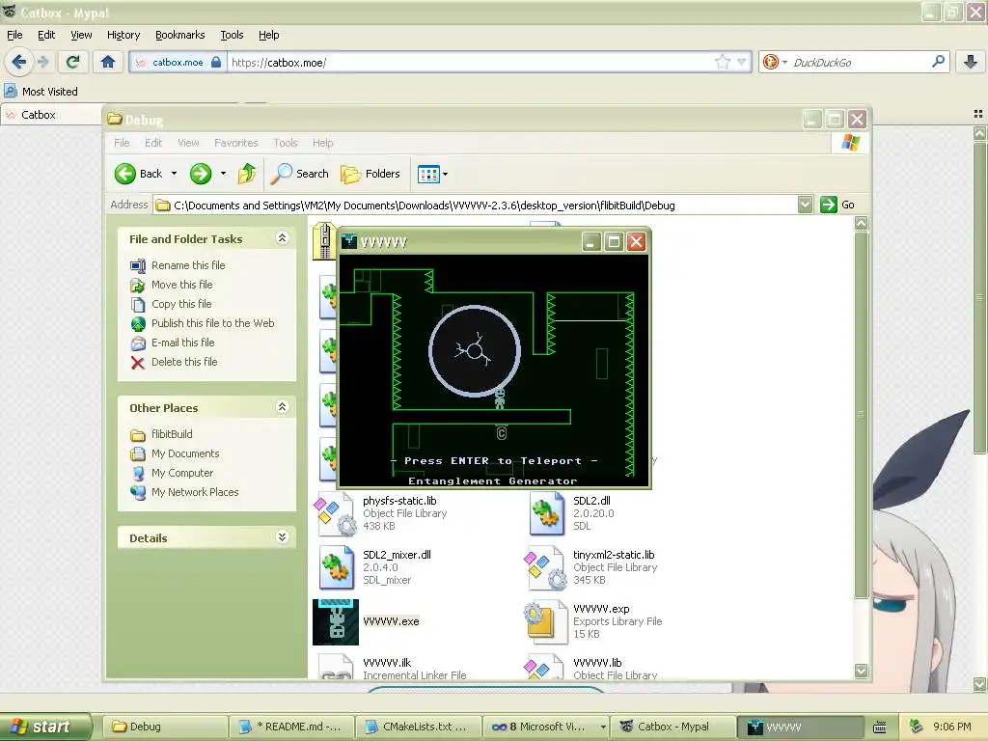This screenshot has height=741, width=988.
Task: Open grouped Microsoft Visual taskbar button
Action: (x=546, y=727)
